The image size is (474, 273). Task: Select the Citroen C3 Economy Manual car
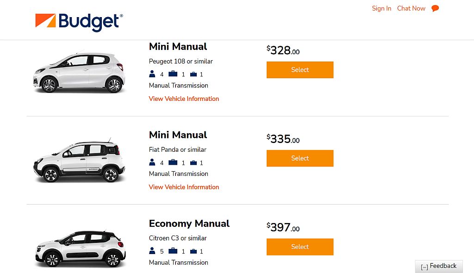point(299,247)
